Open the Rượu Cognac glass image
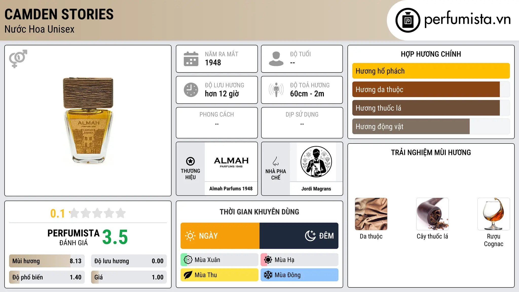 click(x=494, y=214)
